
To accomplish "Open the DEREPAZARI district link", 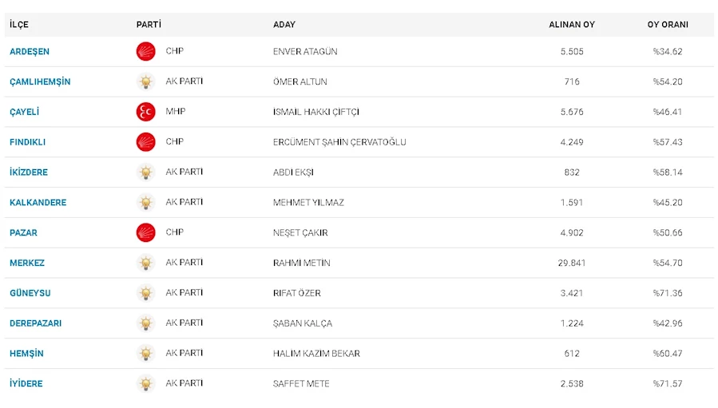I will coord(35,323).
